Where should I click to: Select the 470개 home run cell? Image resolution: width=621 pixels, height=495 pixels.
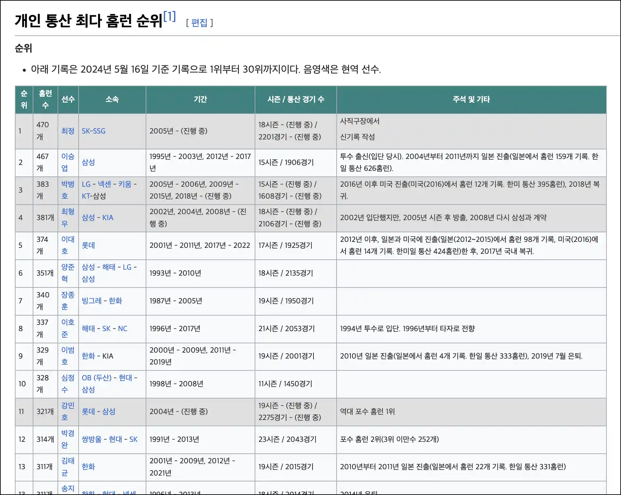pyautogui.click(x=45, y=131)
